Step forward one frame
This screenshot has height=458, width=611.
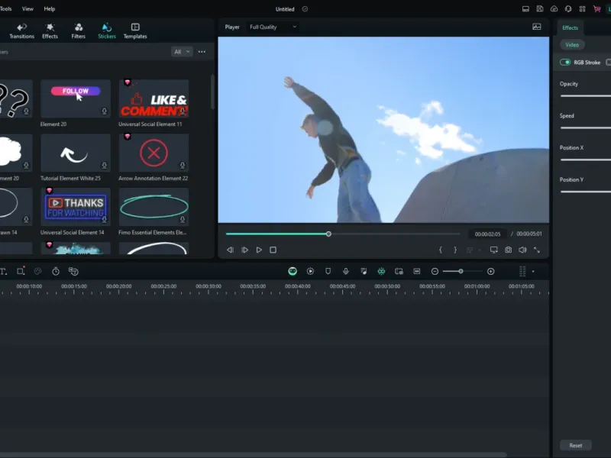point(244,250)
